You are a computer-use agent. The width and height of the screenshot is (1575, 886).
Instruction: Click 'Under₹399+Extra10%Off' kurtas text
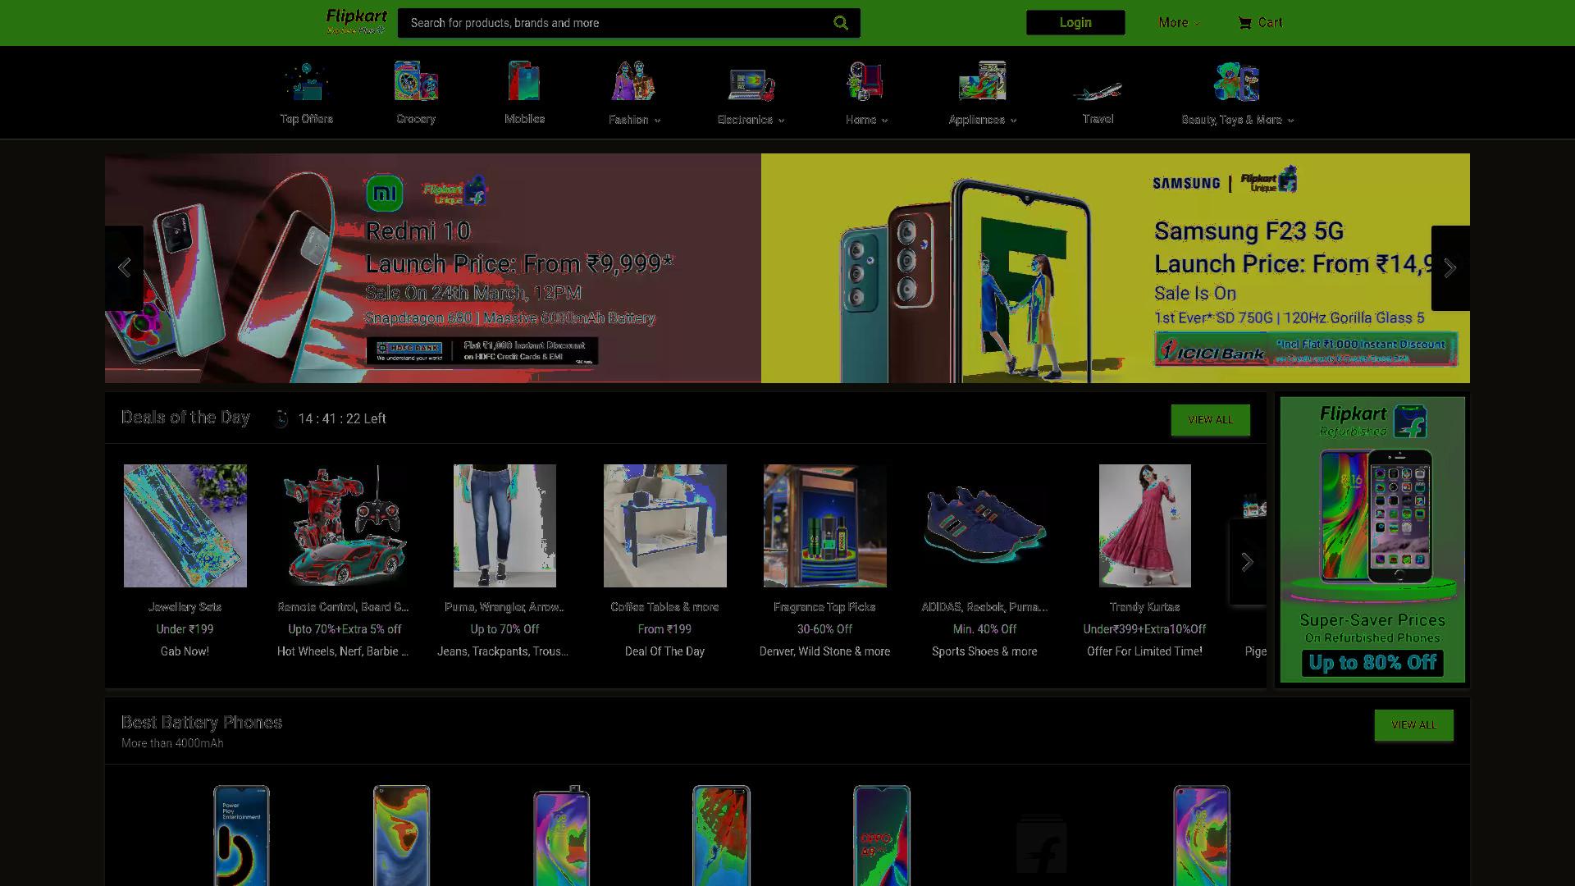[1144, 629]
